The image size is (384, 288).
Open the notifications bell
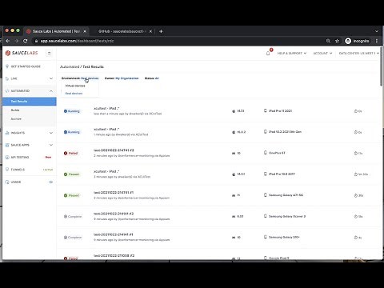(x=268, y=53)
